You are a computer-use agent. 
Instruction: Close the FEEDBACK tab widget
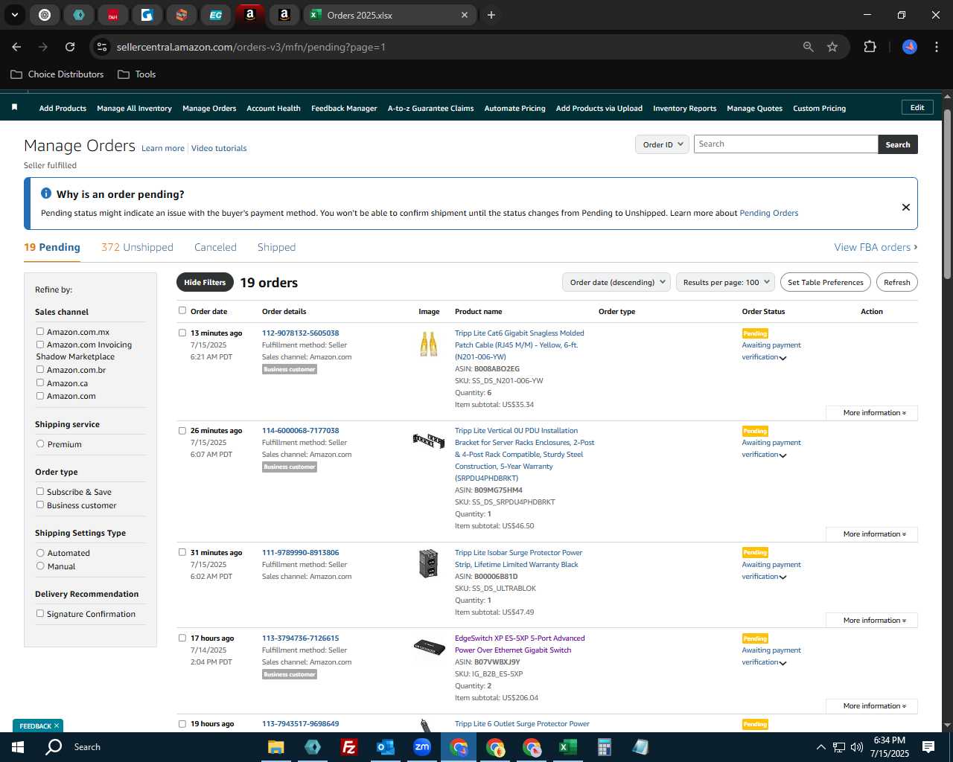click(57, 726)
